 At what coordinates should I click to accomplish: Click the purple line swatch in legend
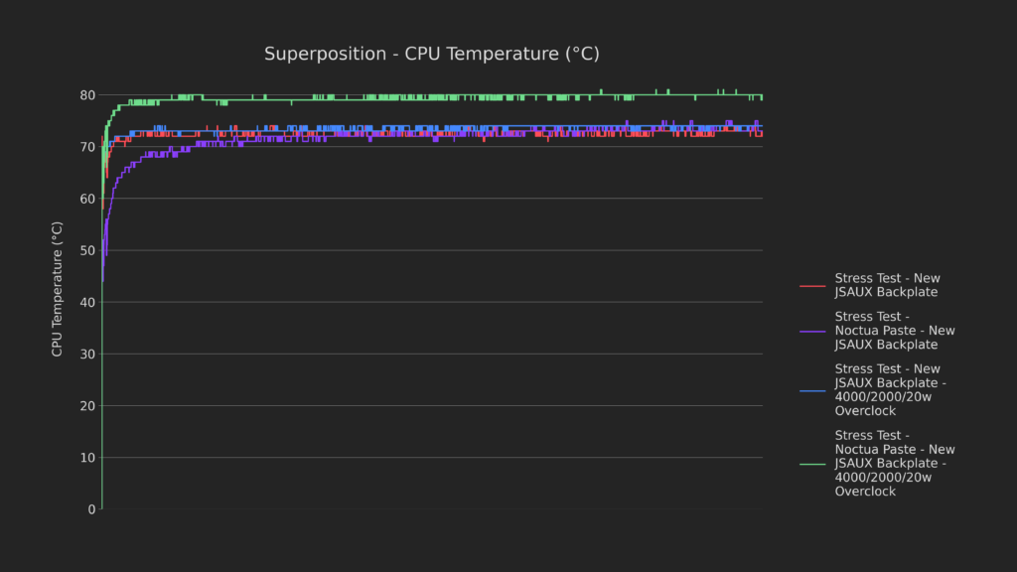point(812,331)
